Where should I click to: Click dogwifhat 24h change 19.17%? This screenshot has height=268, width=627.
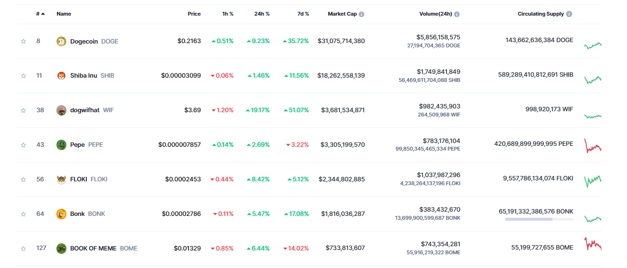258,110
